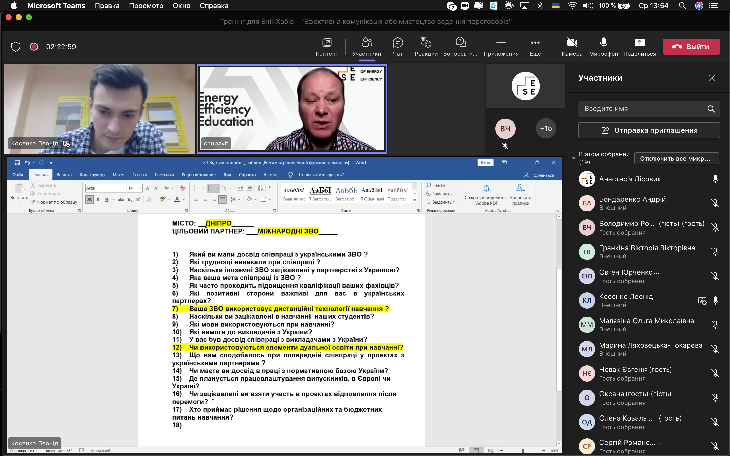Viewport: 730px width, 456px height.
Task: Open the Chat panel in Teams
Action: 398,47
